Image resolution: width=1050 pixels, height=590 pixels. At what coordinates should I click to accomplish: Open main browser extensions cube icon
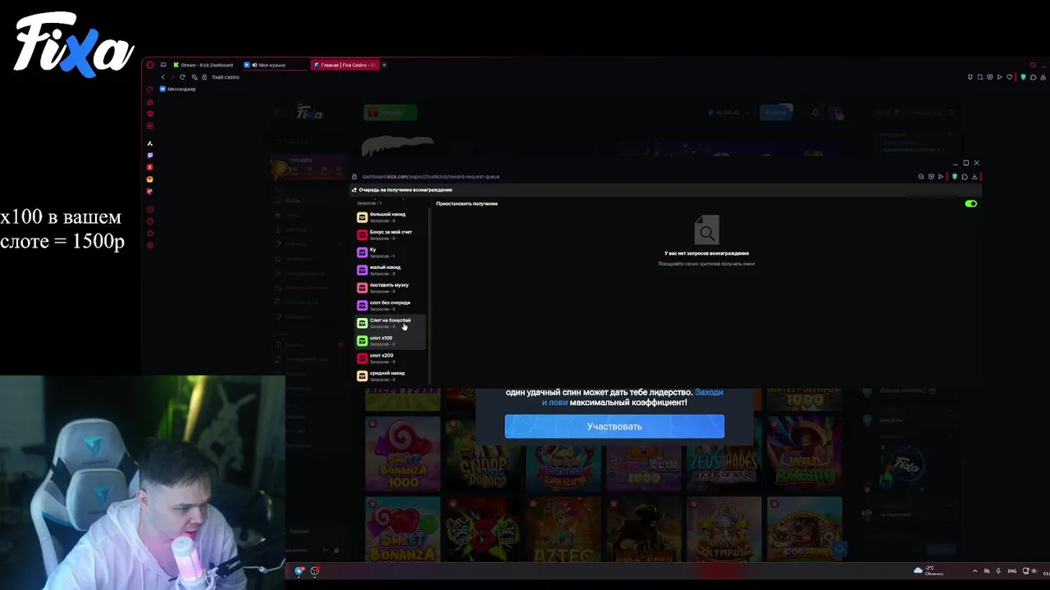click(x=1033, y=77)
